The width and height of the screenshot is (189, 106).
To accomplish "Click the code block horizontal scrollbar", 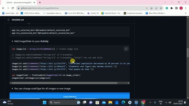I will pyautogui.click(x=64, y=83).
